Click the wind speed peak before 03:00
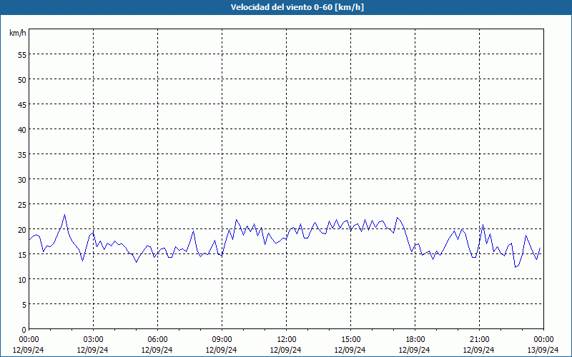Screen dimensions: 572x357 (64, 214)
